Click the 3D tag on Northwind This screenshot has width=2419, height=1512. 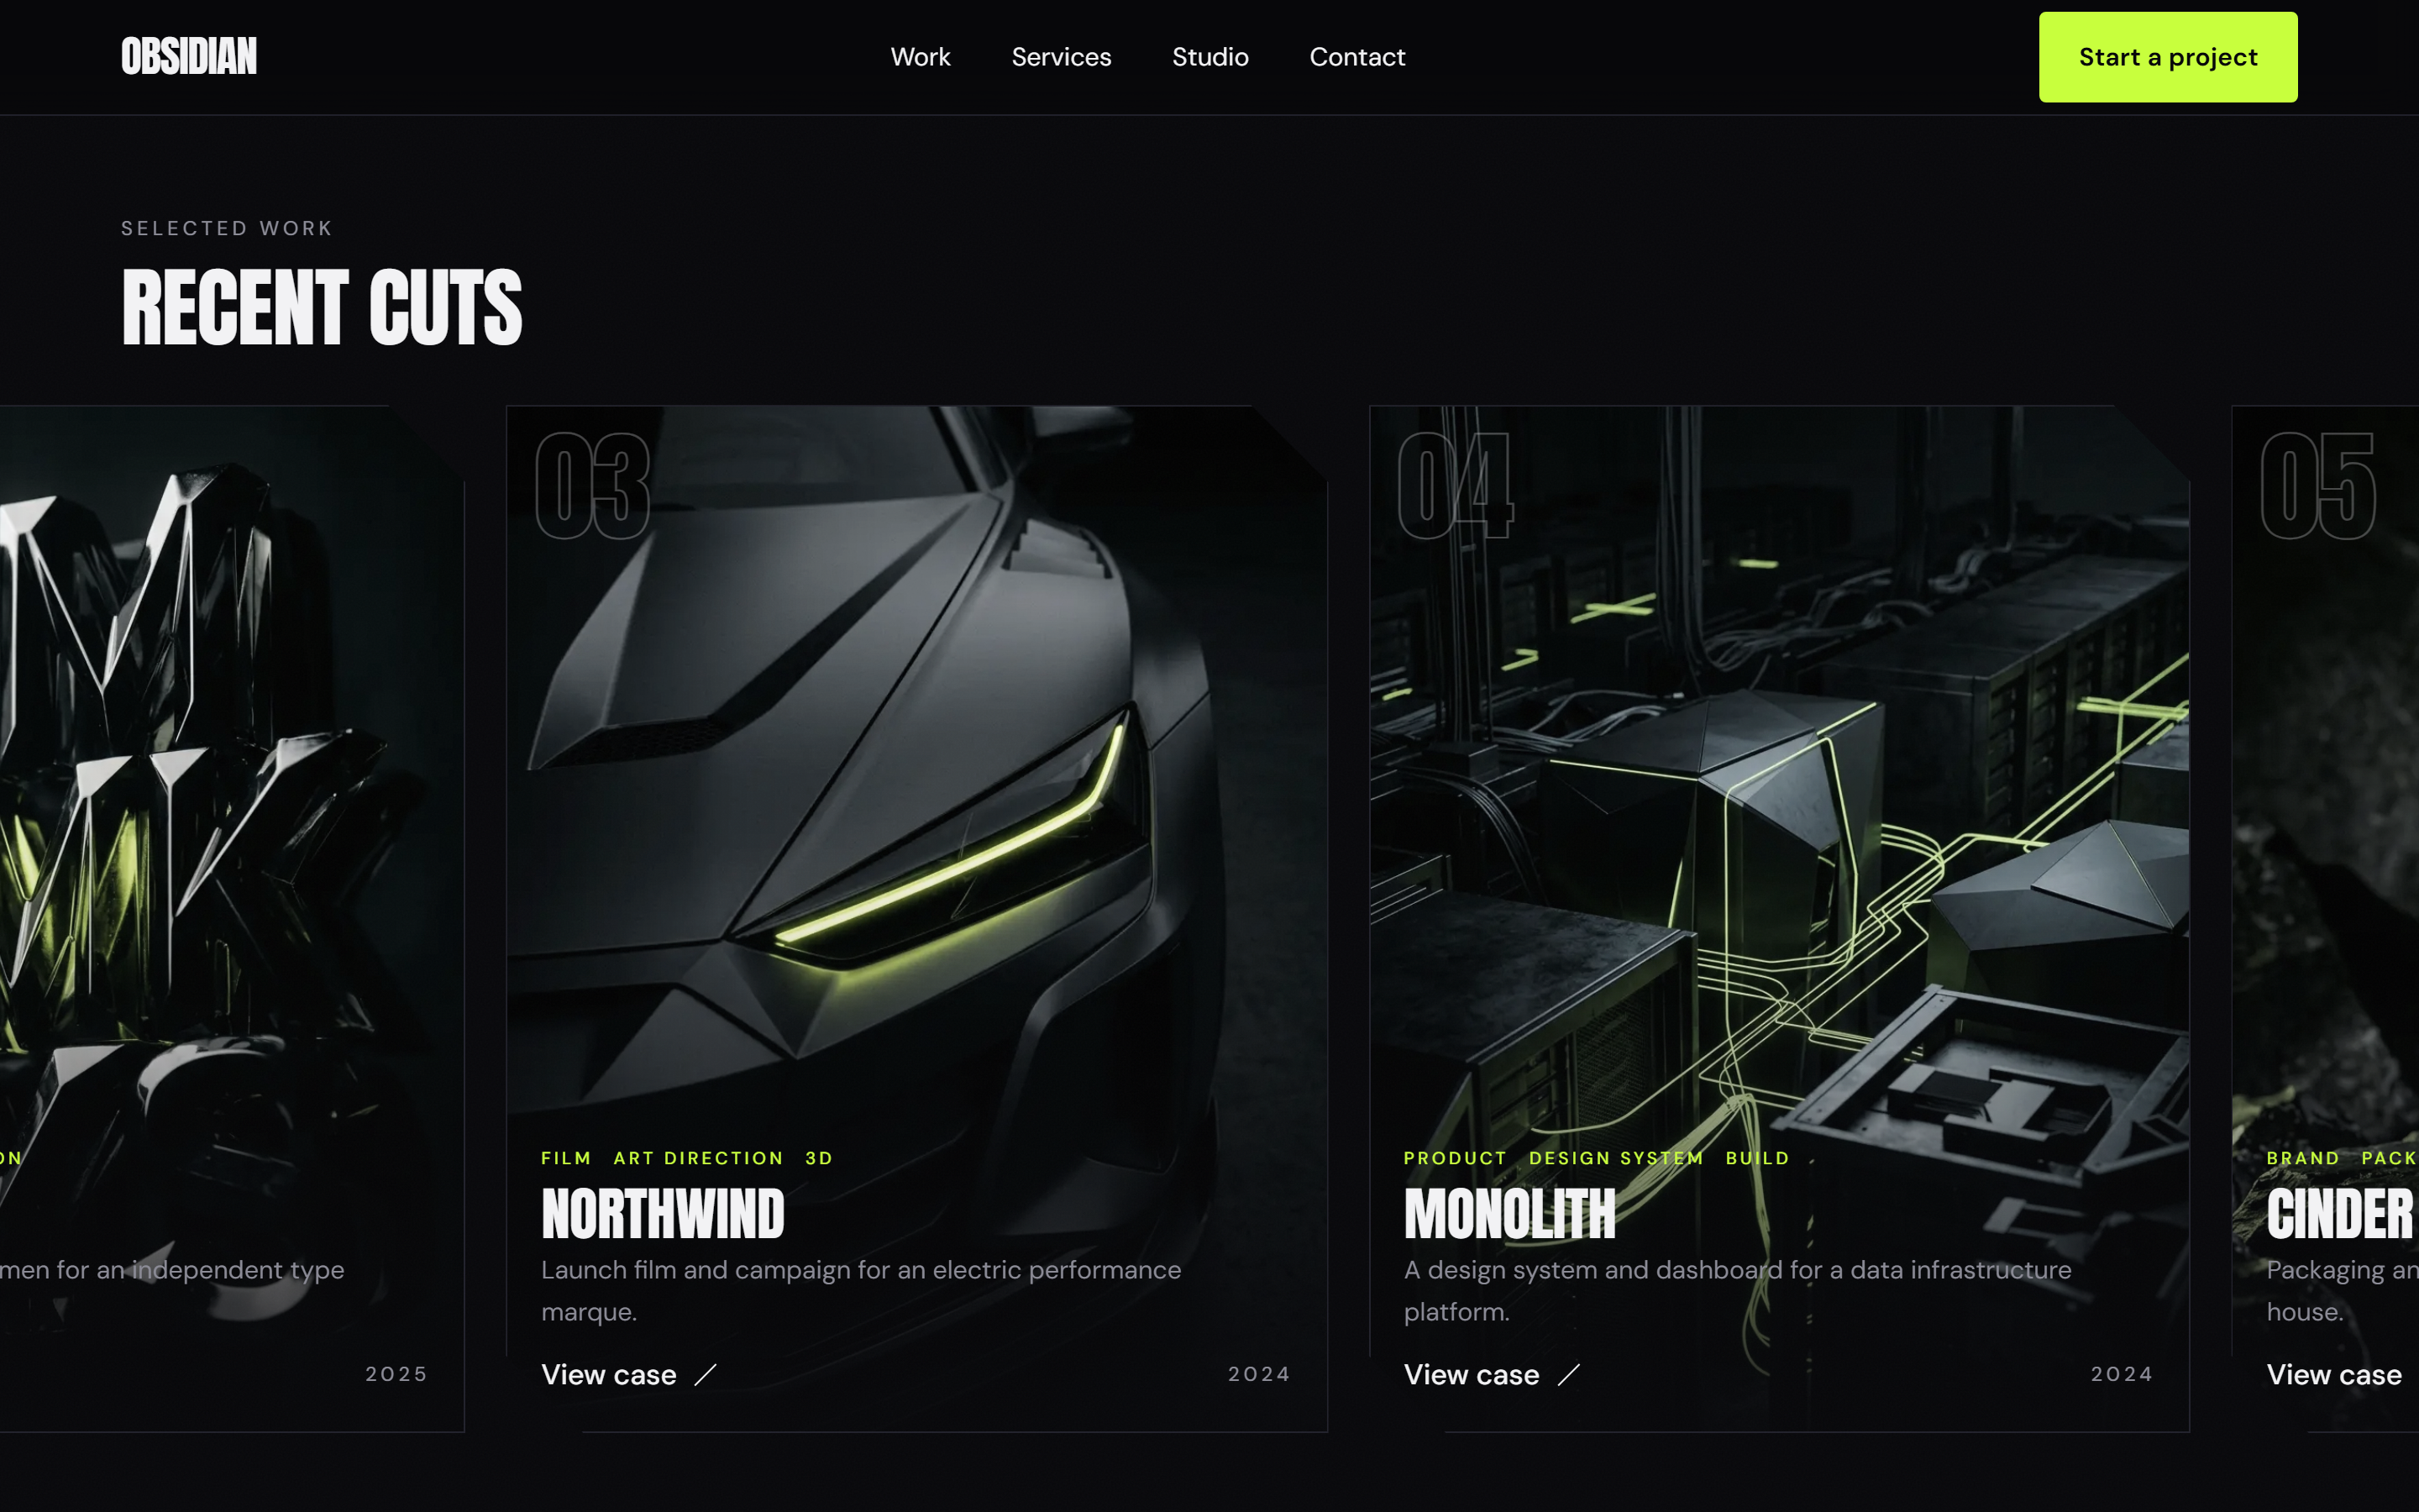[x=819, y=1158]
